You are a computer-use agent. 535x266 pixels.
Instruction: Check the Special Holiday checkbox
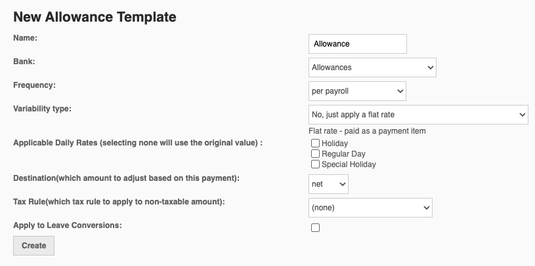click(x=316, y=164)
